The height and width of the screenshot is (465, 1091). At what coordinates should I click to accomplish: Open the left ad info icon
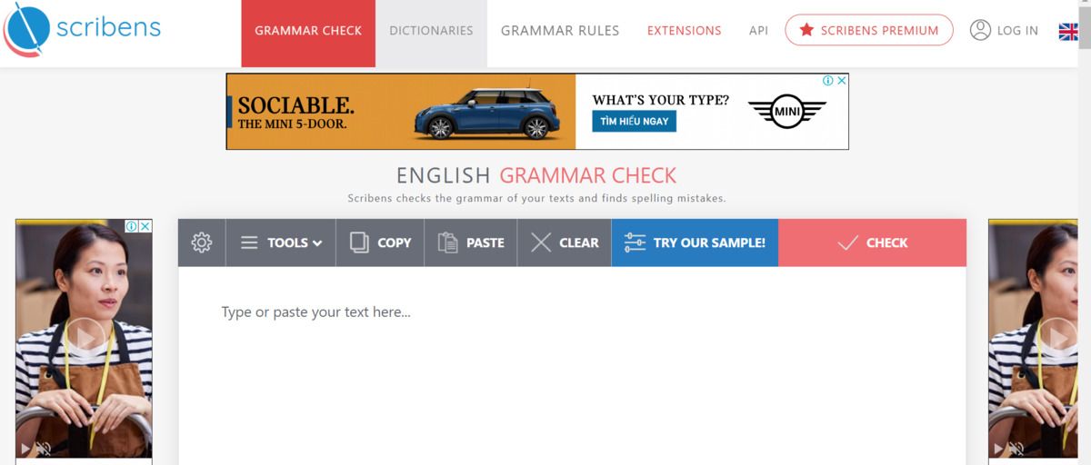pyautogui.click(x=131, y=226)
